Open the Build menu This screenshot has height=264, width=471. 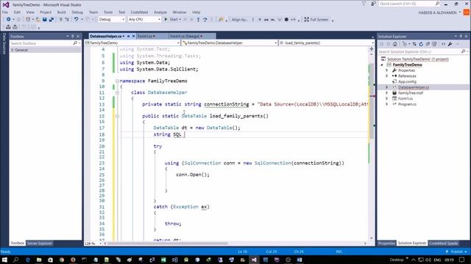point(61,12)
